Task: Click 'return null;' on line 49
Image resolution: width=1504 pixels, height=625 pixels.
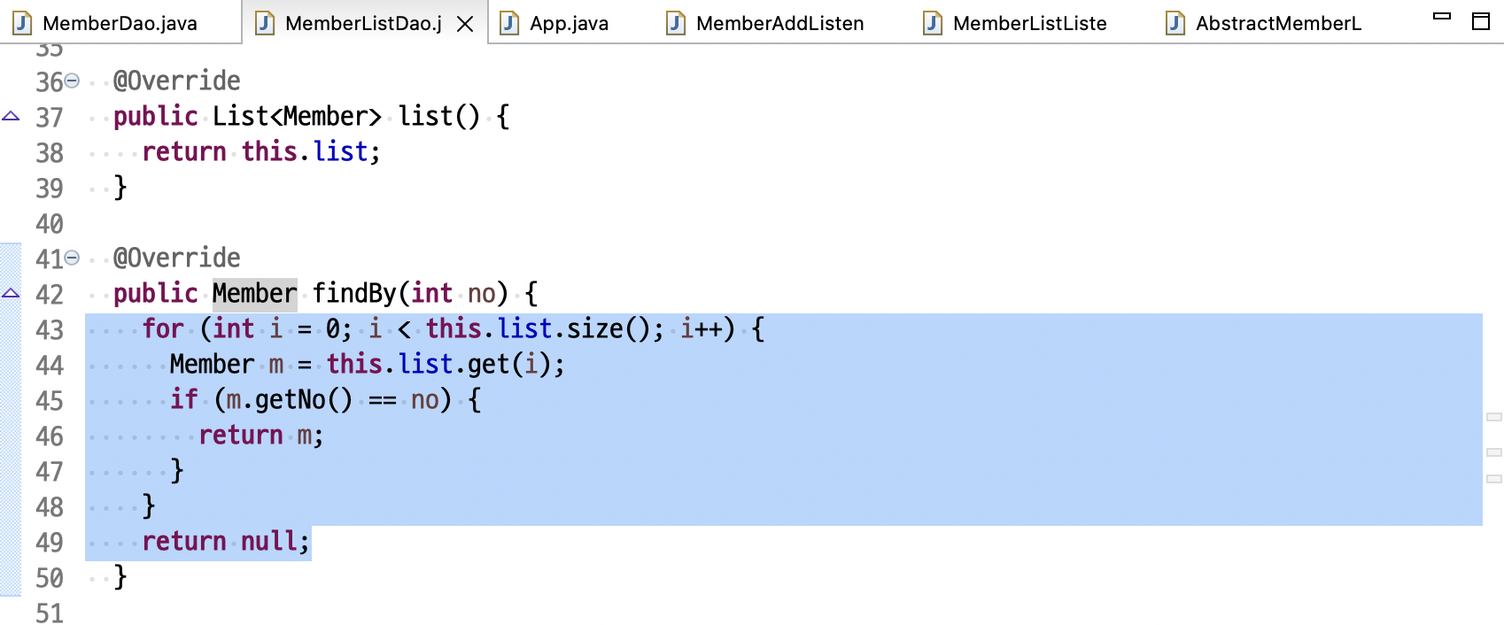Action: 226,542
